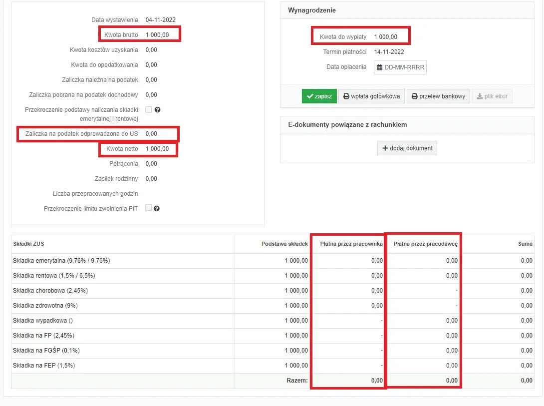Click the Suma column header
This screenshot has width=544, height=406.
tap(525, 244)
